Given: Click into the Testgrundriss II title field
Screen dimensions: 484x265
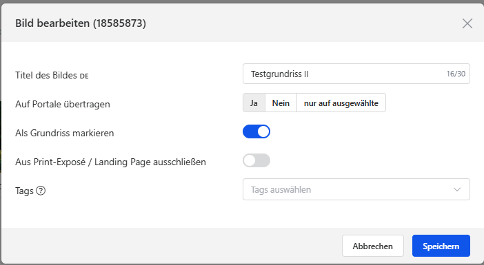Looking at the screenshot, I should [x=356, y=74].
